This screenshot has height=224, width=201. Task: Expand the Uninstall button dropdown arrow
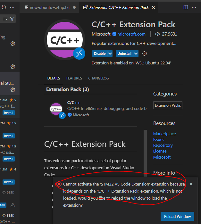(x=136, y=54)
